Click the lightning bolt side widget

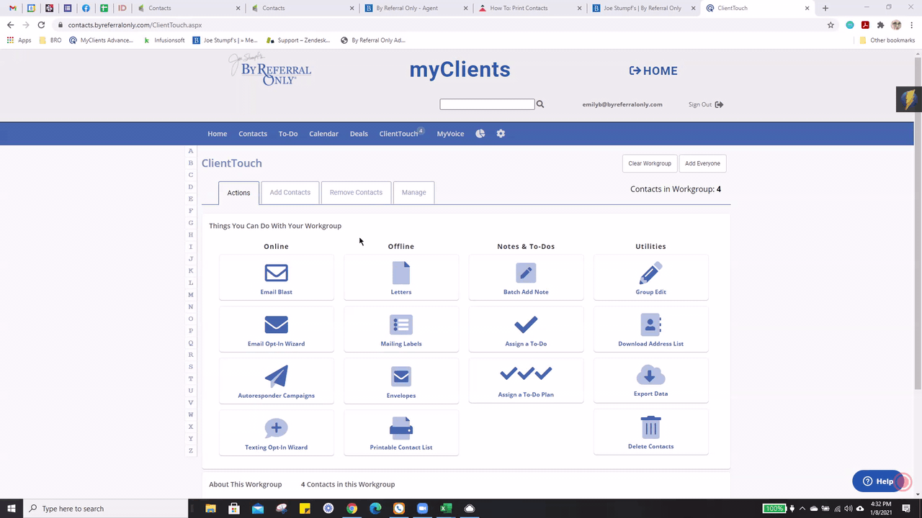click(908, 99)
